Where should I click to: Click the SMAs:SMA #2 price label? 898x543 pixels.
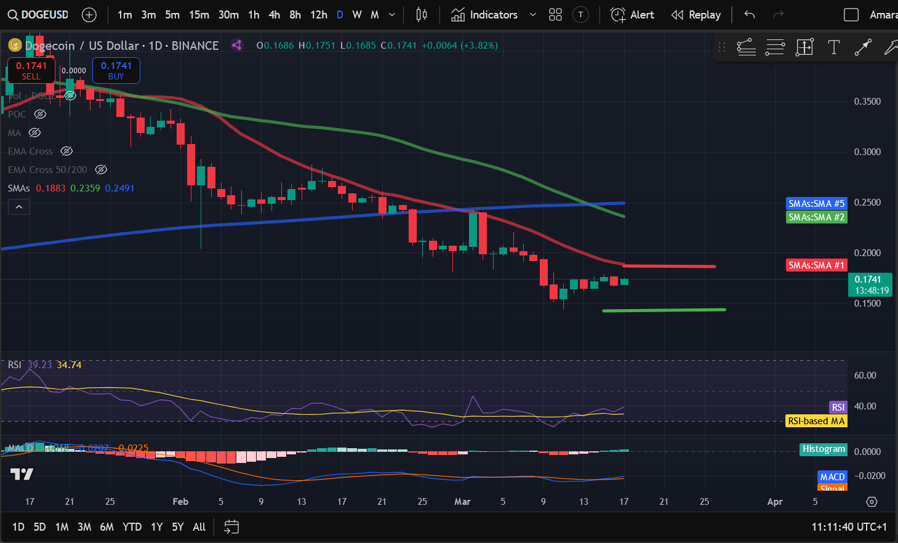tap(817, 217)
